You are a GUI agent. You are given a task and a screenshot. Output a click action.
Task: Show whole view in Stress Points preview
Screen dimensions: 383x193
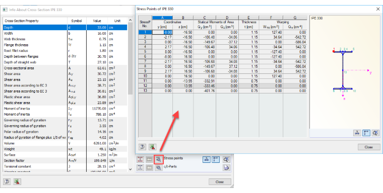click(x=375, y=133)
